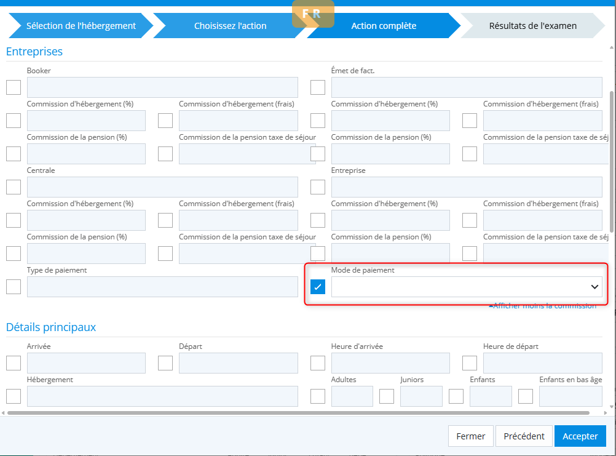The image size is (616, 456).
Task: Switch to Choisissez l'action step
Action: (230, 26)
